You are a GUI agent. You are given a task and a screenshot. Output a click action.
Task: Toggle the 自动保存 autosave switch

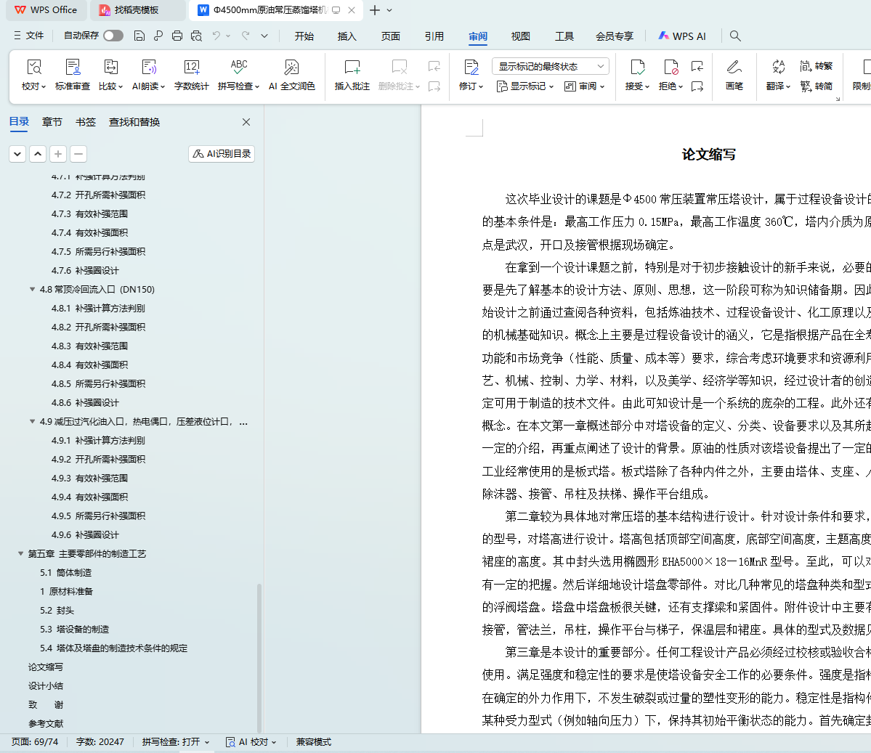113,36
